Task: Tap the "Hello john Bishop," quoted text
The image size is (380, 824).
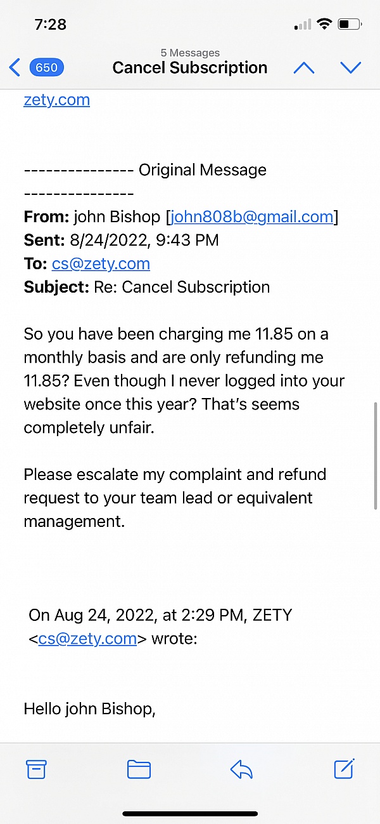Action: pyautogui.click(x=89, y=708)
